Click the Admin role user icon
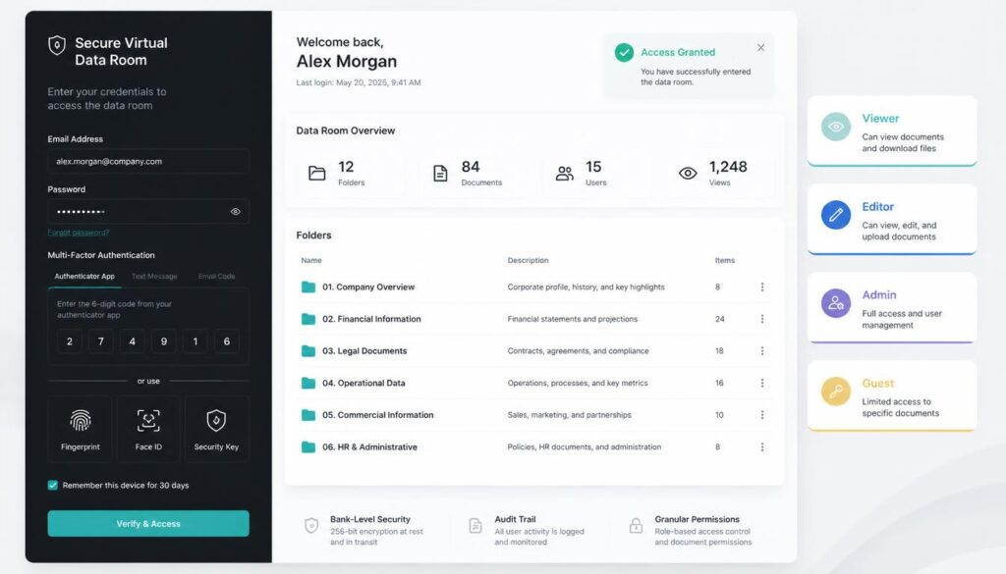This screenshot has height=574, width=1006. (x=835, y=303)
